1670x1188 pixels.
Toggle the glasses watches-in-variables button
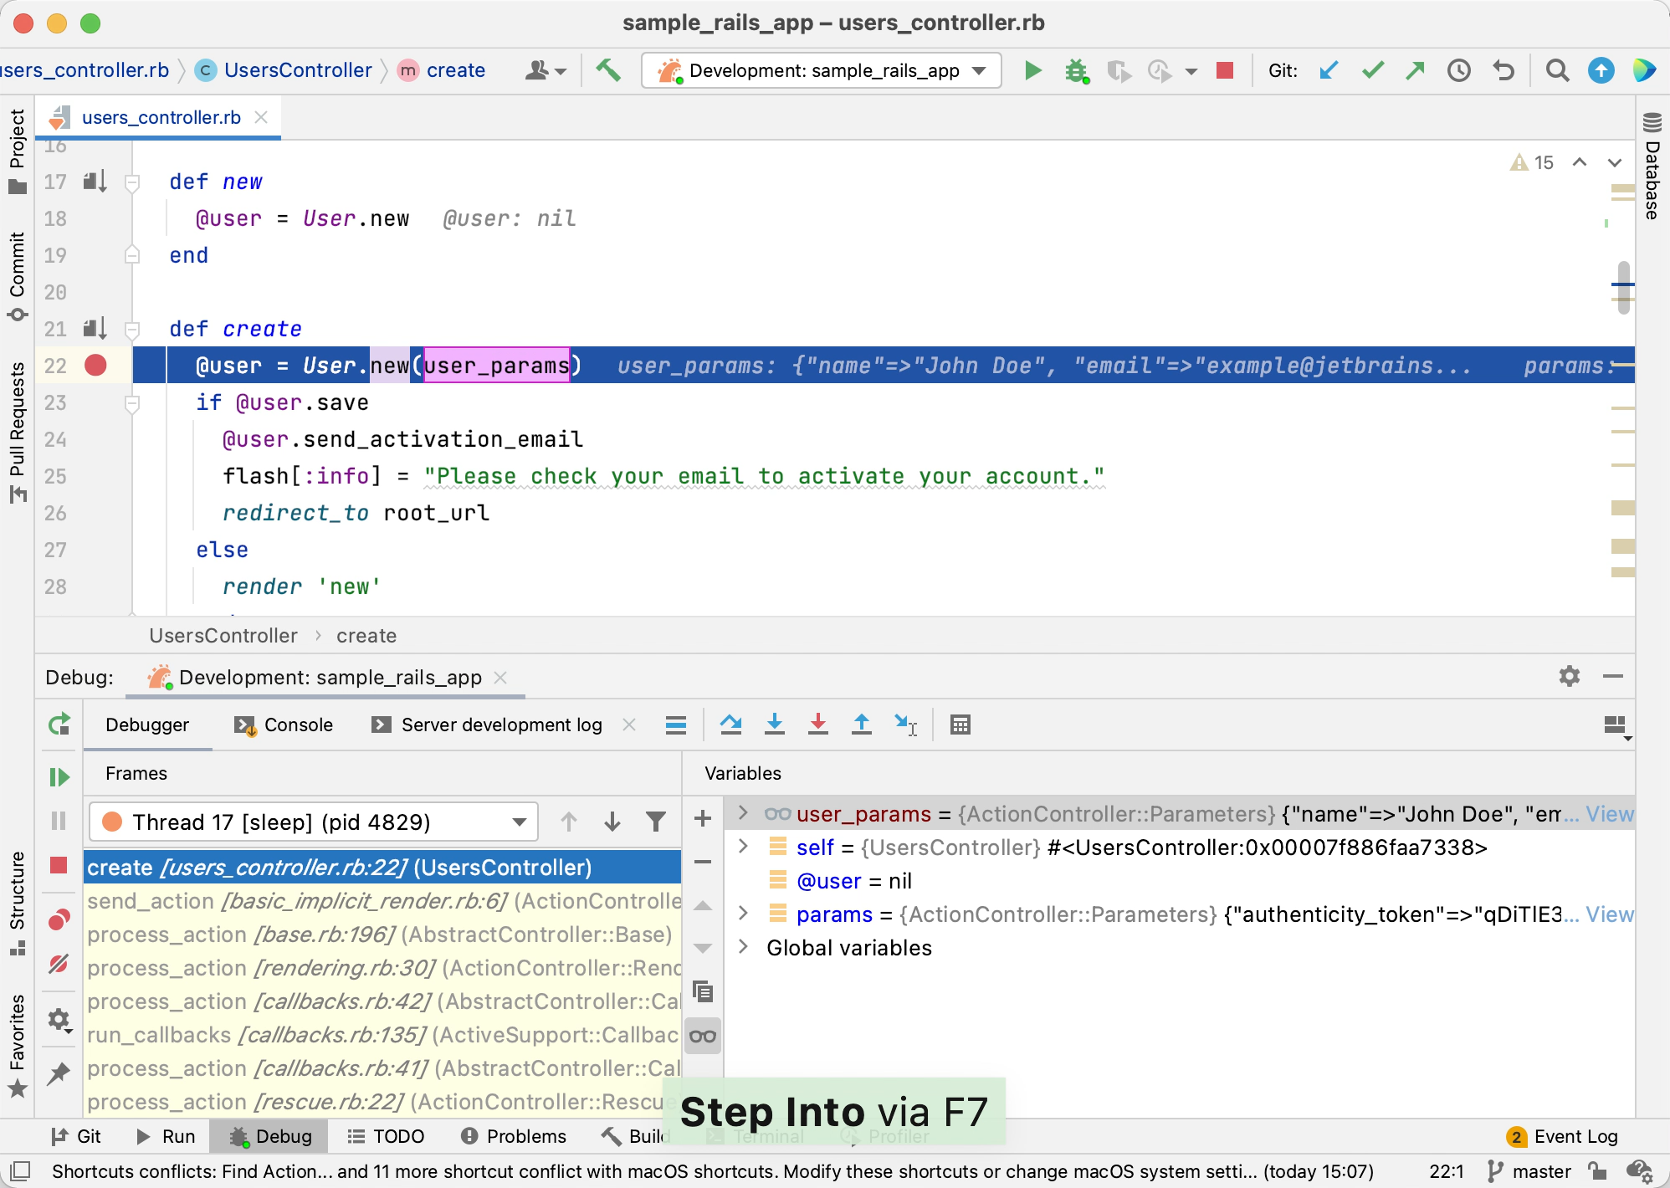[703, 1037]
